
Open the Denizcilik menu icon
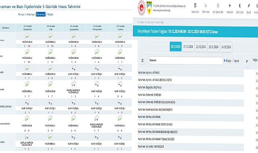coord(240,6)
